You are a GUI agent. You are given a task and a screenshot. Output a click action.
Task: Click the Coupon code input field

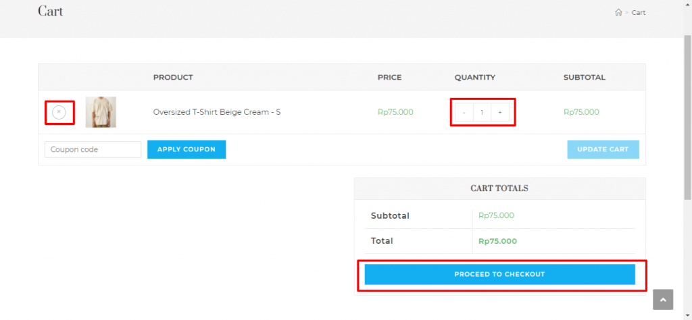93,149
